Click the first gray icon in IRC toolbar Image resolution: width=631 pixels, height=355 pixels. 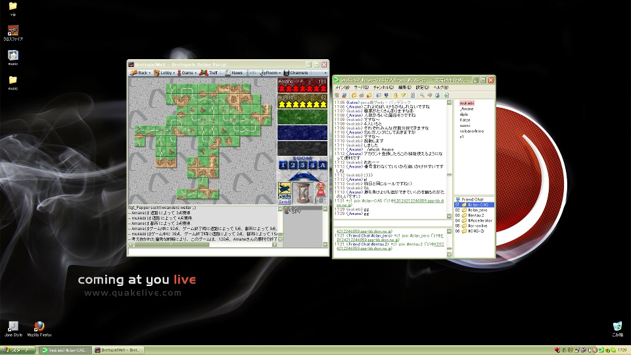click(337, 95)
